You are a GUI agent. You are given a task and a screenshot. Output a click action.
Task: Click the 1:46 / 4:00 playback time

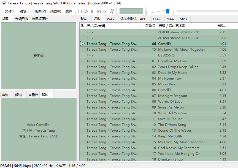(x=77, y=166)
